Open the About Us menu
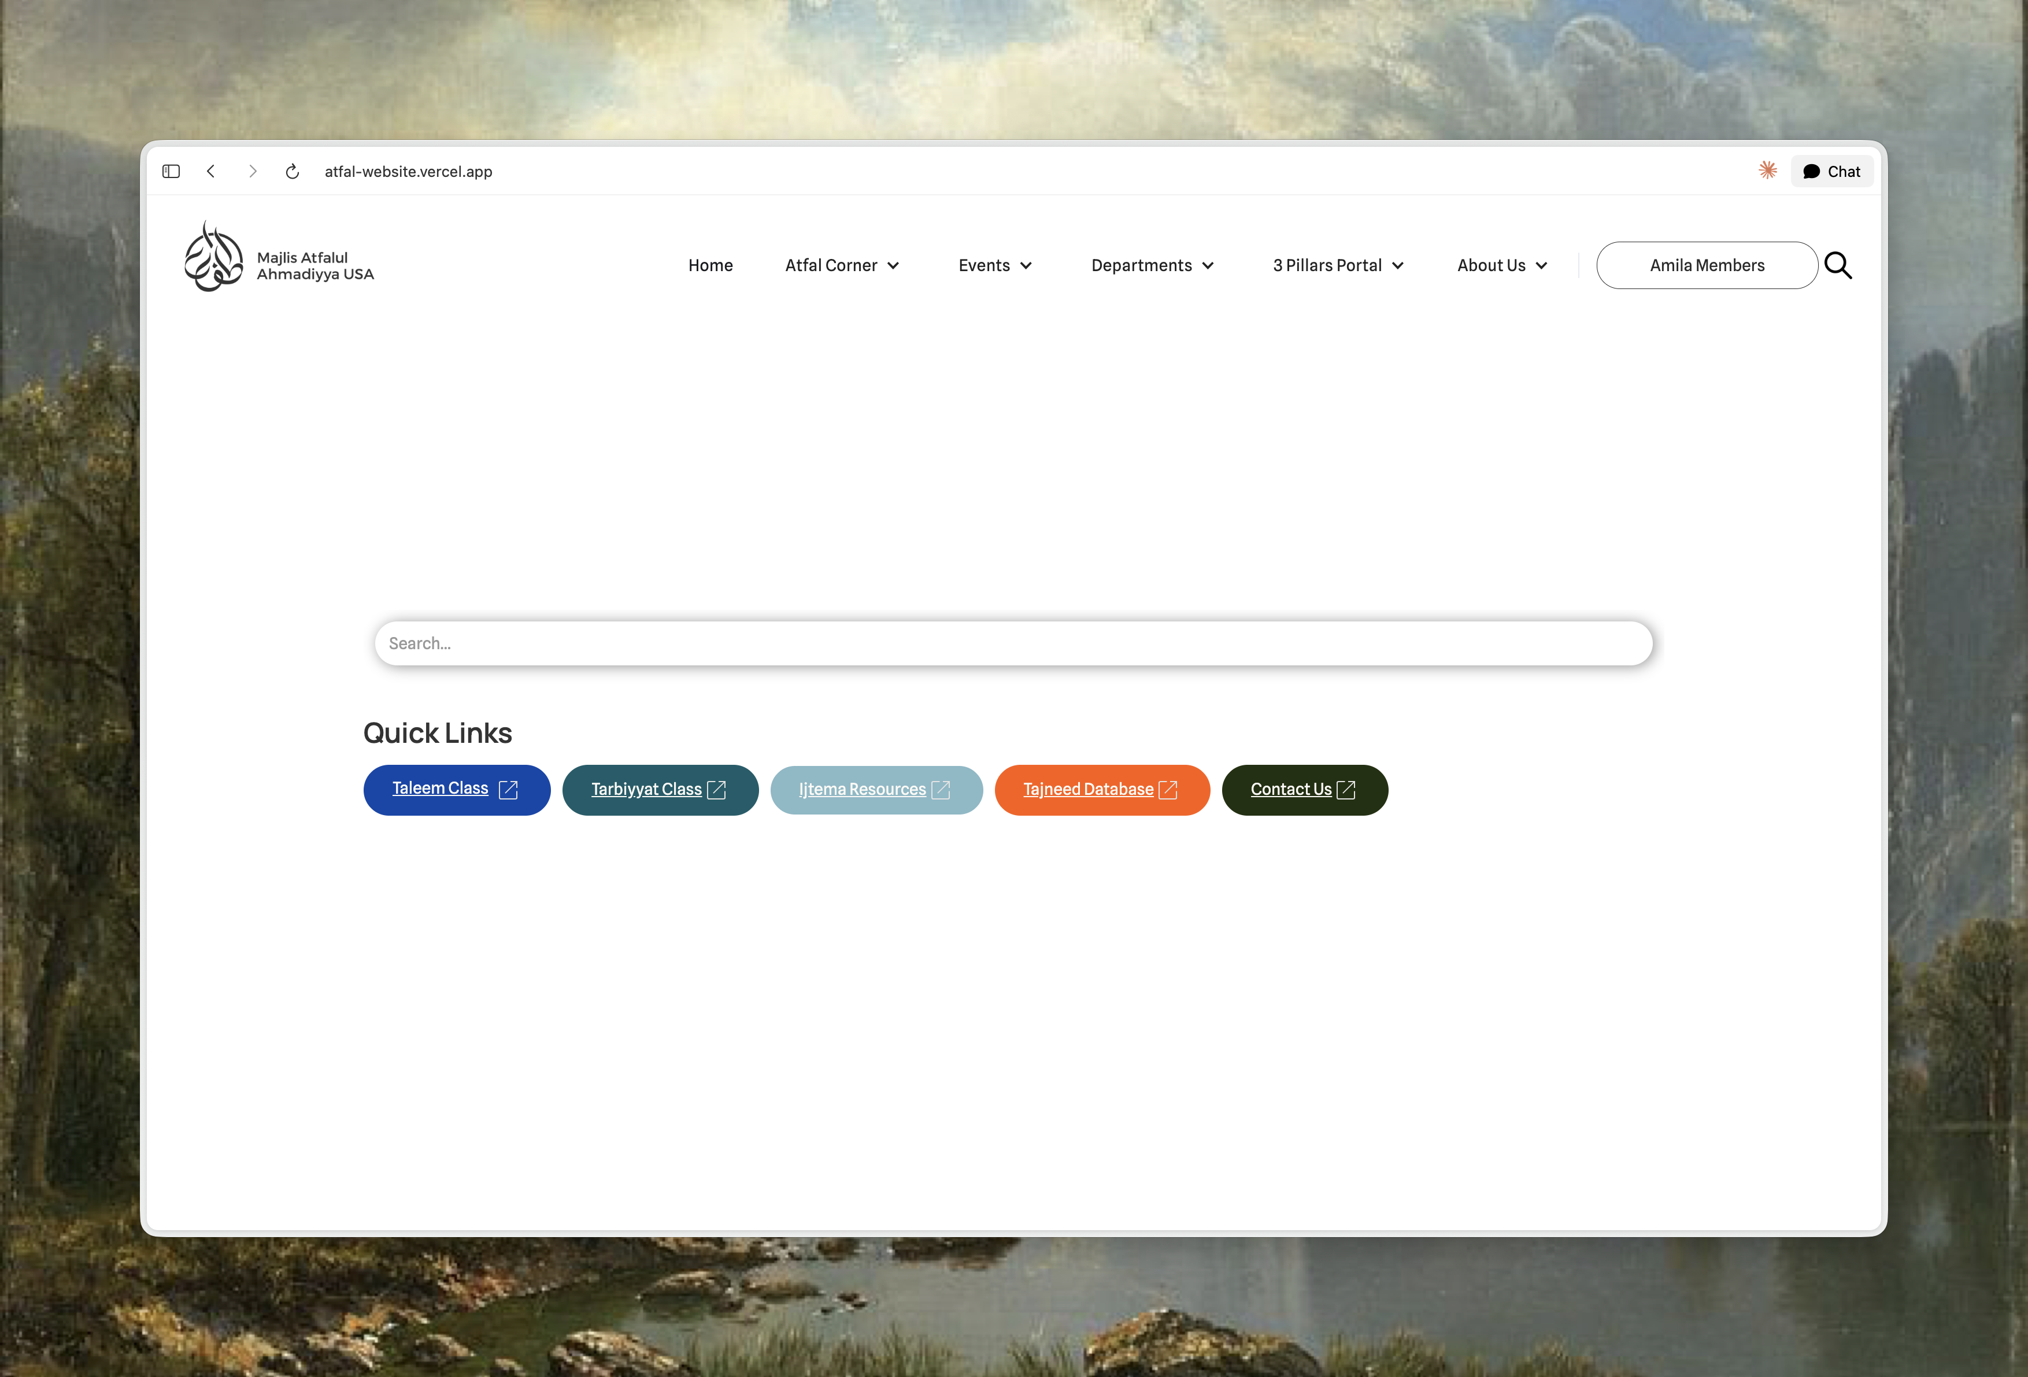Image resolution: width=2028 pixels, height=1377 pixels. pos(1502,265)
